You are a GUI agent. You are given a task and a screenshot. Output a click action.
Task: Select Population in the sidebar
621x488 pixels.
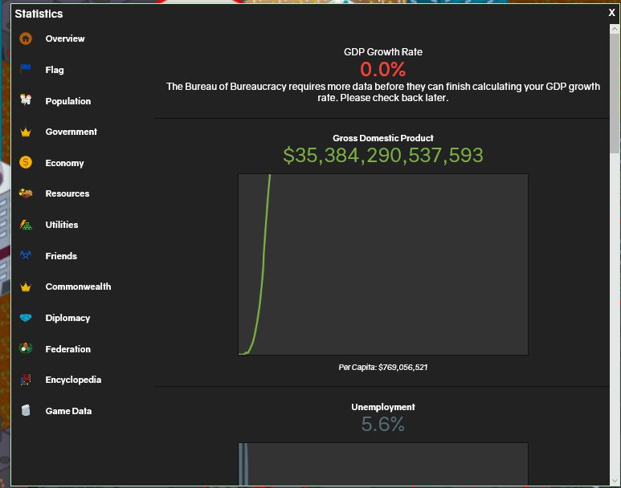(68, 101)
